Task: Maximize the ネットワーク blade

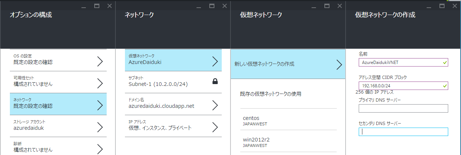Action: (212, 6)
